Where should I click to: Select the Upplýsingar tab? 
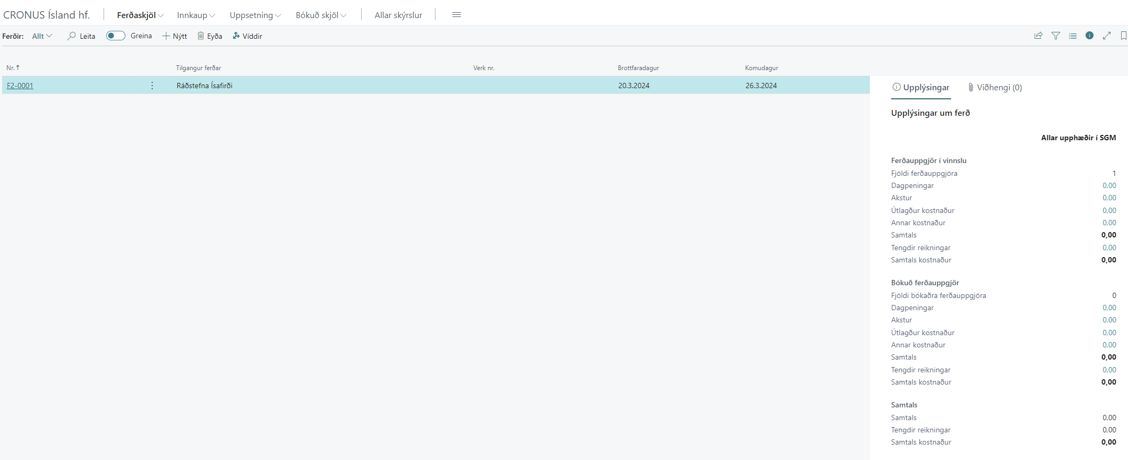point(921,87)
